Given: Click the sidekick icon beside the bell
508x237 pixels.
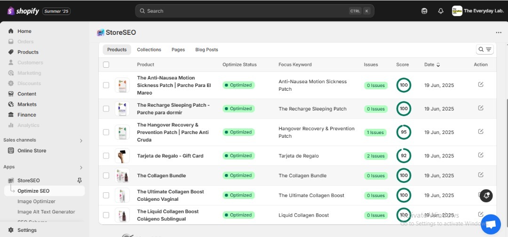Looking at the screenshot, I should 424,11.
